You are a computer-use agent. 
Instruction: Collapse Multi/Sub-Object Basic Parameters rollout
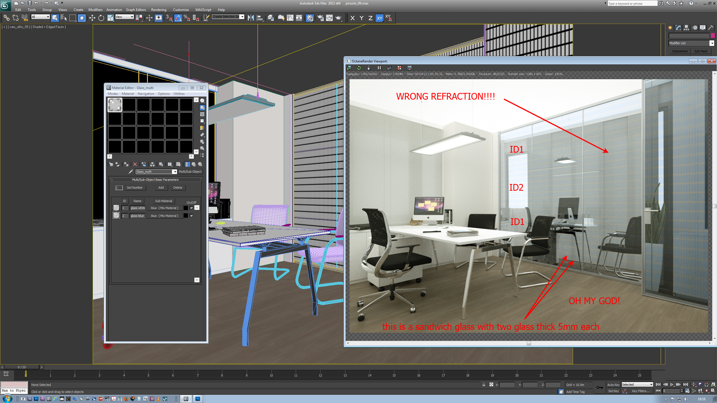(x=155, y=180)
